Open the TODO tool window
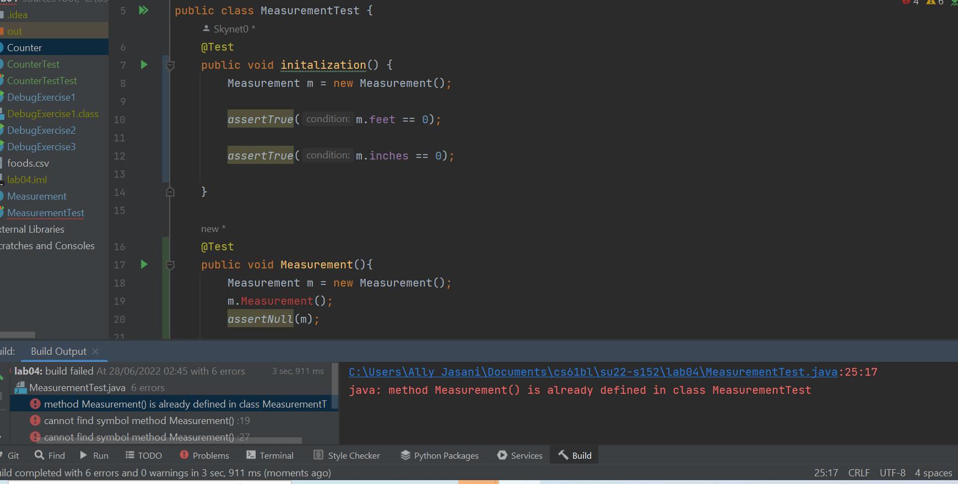 (x=144, y=455)
